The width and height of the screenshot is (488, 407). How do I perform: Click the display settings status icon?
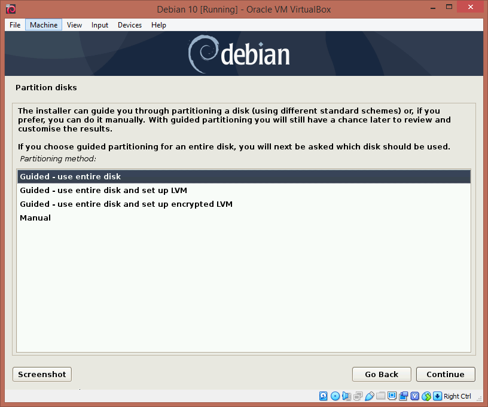click(392, 396)
